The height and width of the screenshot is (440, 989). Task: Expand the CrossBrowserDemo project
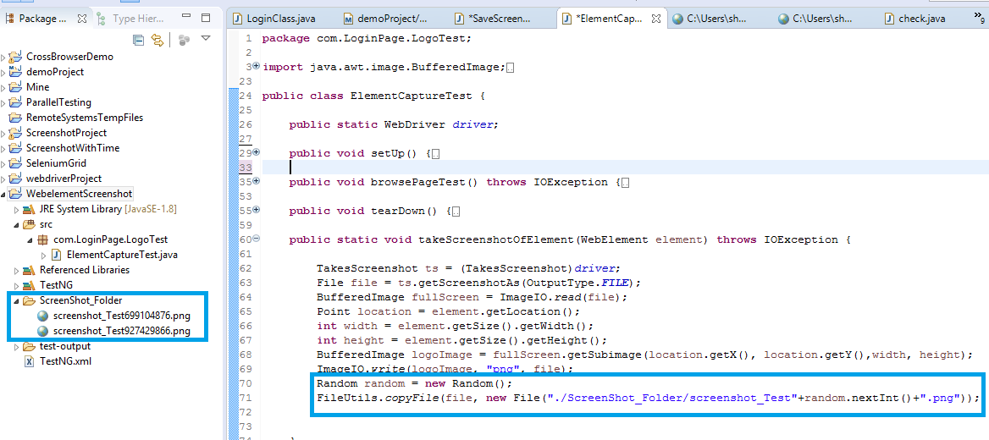coord(3,57)
